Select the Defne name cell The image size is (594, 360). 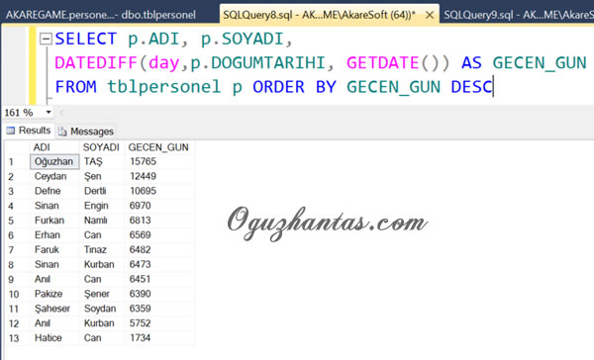click(54, 191)
